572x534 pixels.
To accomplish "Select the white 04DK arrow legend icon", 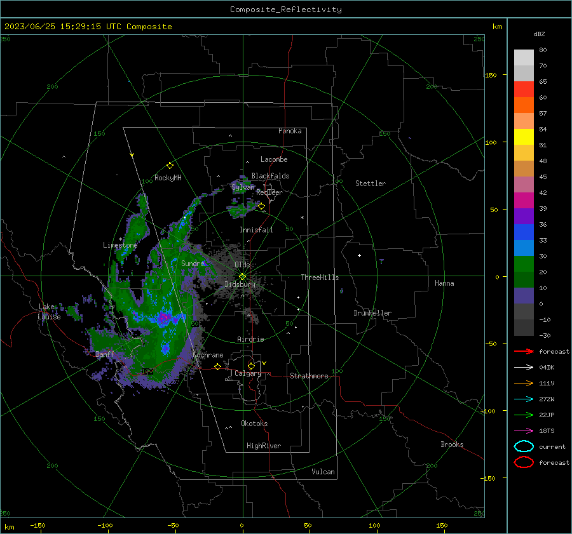I will point(524,367).
